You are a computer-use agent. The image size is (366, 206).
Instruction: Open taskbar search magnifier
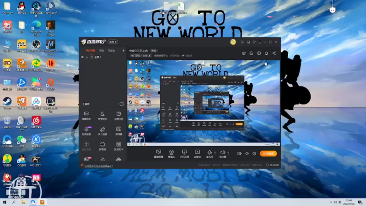14,202
